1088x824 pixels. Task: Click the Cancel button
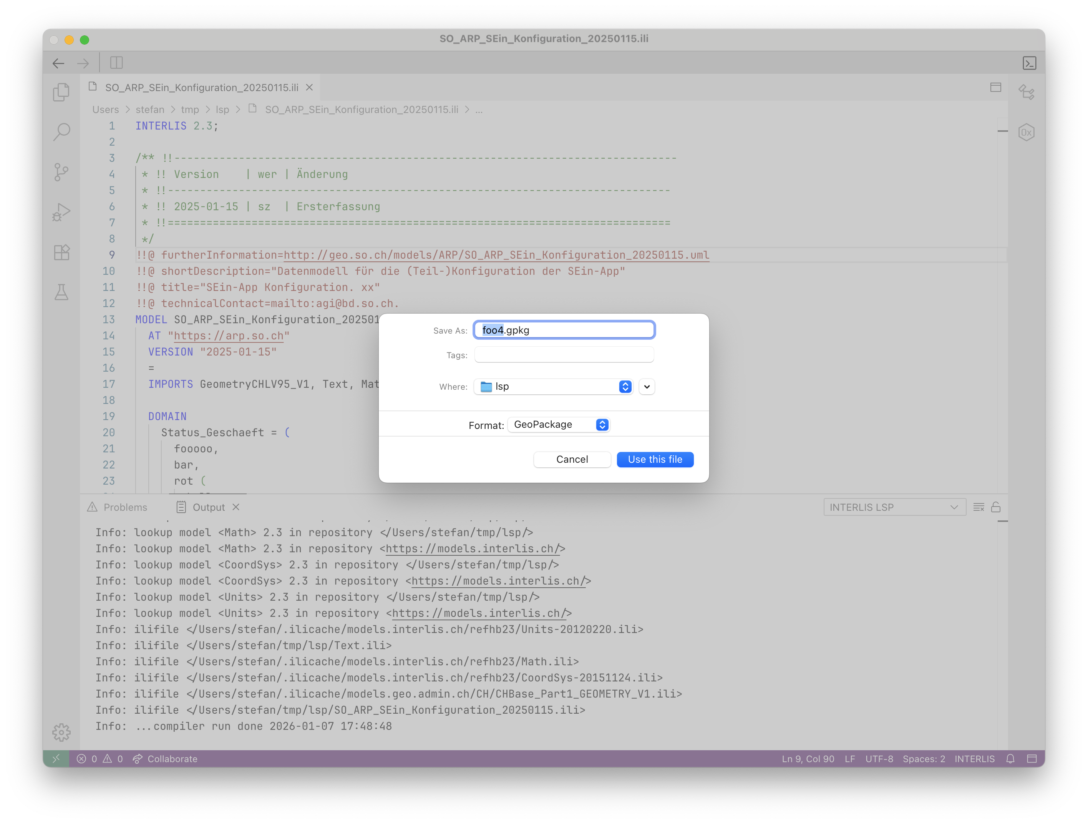coord(572,460)
